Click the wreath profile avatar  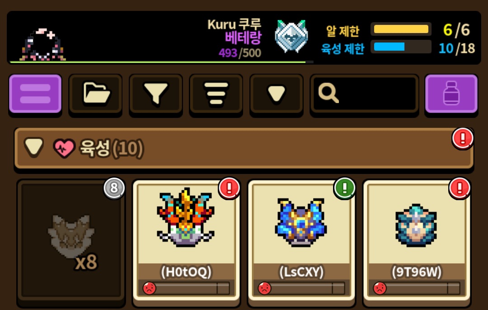(42, 44)
